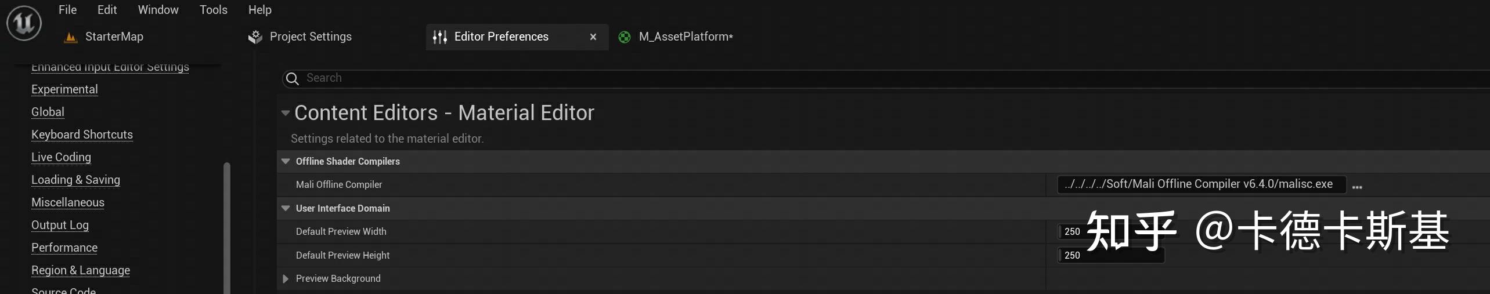This screenshot has height=294, width=1490.
Task: Collapse the Content Editors - Material Editor section
Action: (285, 113)
